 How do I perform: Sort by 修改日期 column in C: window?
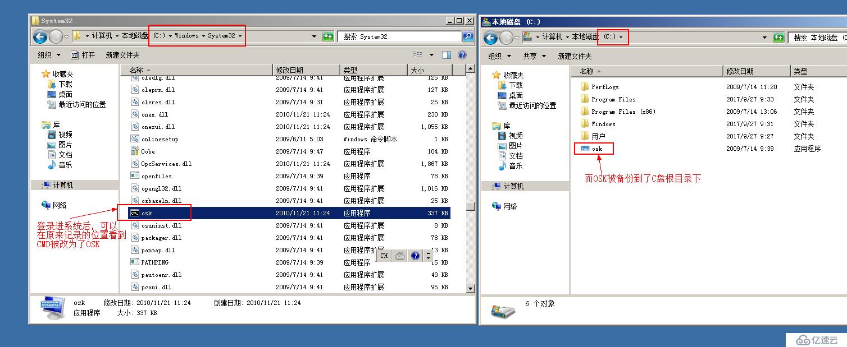(757, 71)
